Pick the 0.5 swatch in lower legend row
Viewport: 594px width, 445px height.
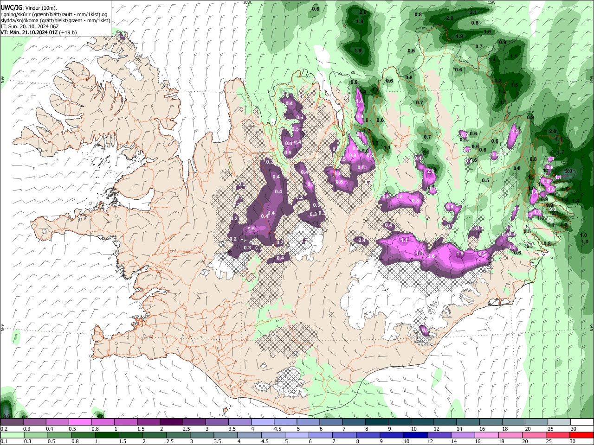(59, 435)
